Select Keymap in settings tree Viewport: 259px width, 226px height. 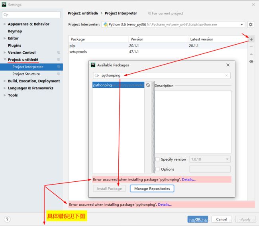tap(15, 31)
